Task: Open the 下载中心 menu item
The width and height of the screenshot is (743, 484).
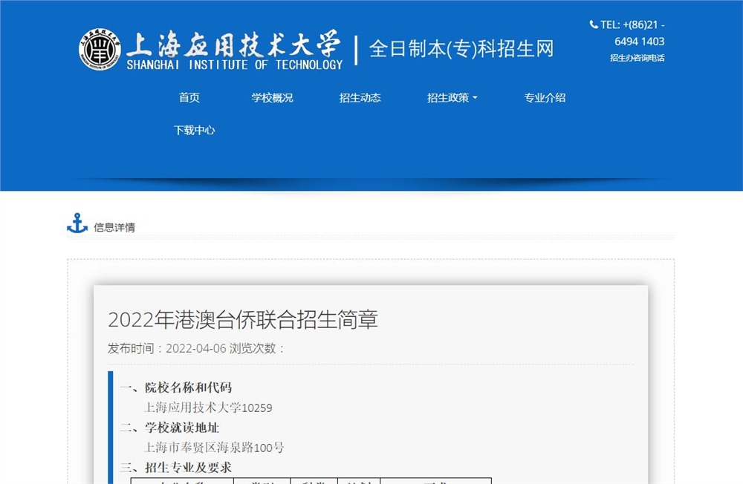Action: pos(194,130)
